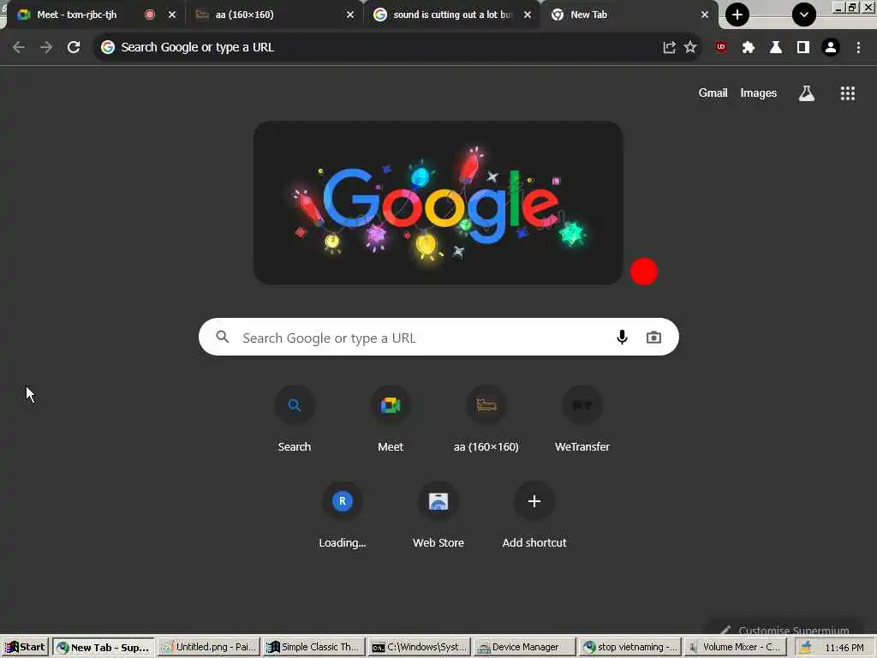Open the aa (160×160) shortcut
Viewport: 877px width, 658px height.
486,418
